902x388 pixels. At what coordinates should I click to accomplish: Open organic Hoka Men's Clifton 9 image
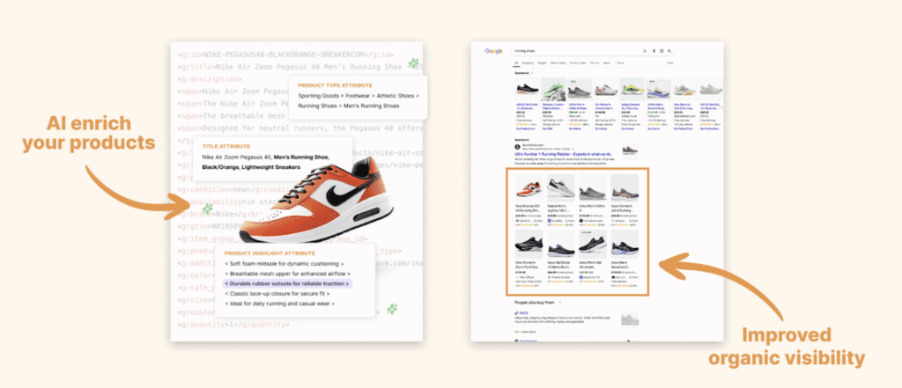[x=593, y=188]
